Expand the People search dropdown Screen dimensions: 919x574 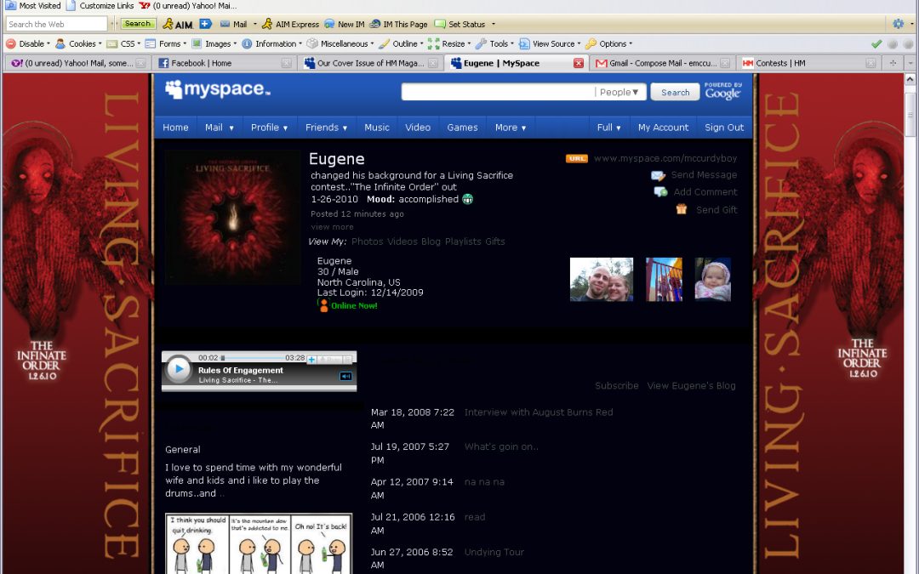(619, 93)
